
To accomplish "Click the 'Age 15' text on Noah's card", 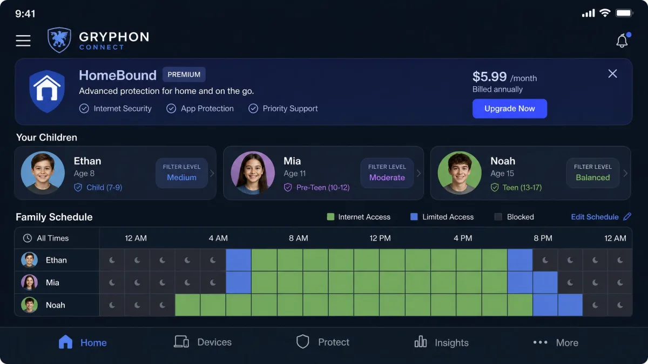I will click(x=502, y=174).
